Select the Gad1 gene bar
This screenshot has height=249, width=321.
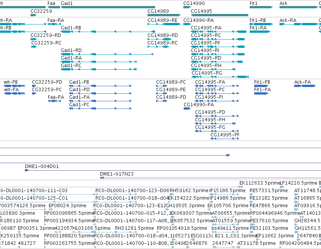point(108,8)
